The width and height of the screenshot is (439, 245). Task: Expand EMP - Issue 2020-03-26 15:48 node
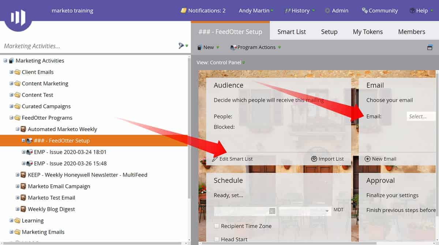click(x=24, y=164)
